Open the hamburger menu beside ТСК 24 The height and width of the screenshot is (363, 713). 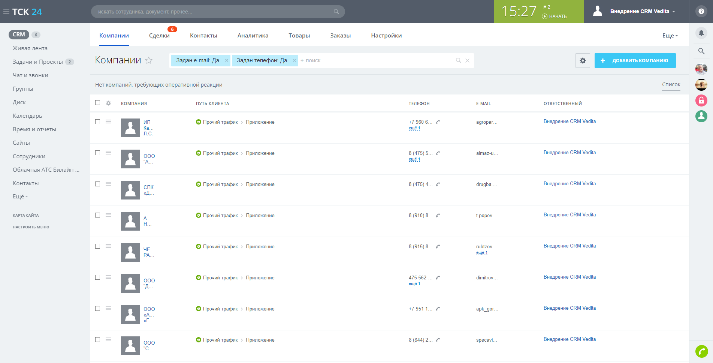(x=6, y=12)
